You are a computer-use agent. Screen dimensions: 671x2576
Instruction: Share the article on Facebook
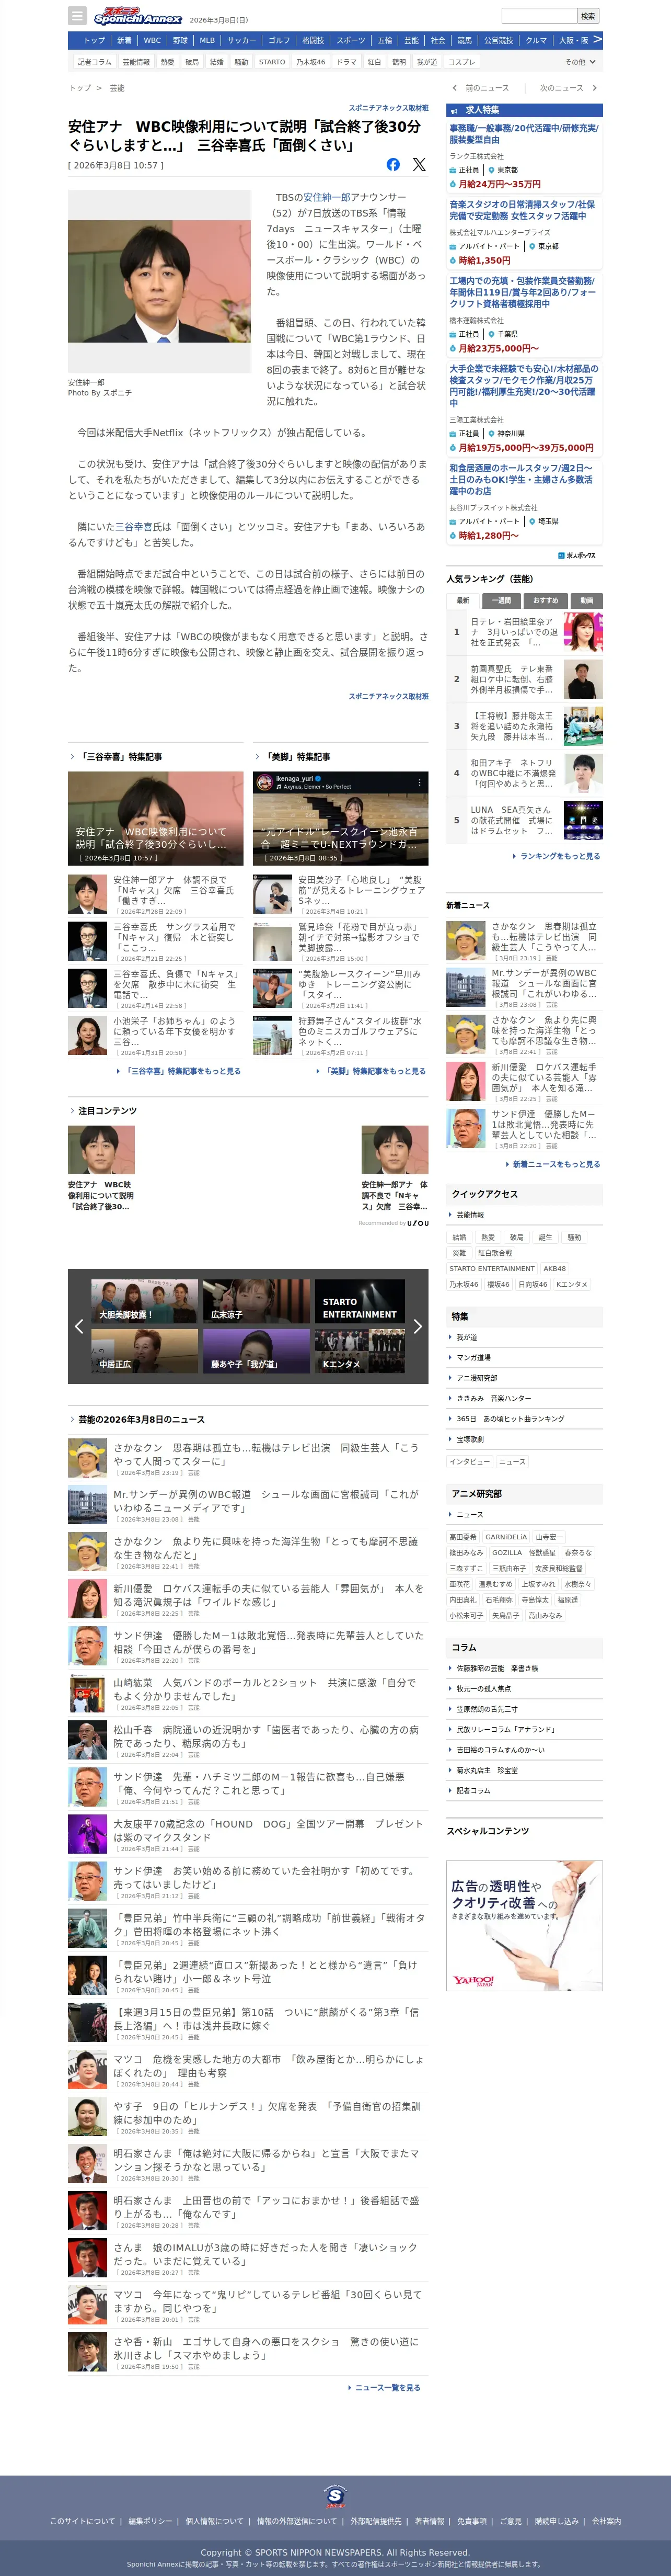pyautogui.click(x=394, y=164)
